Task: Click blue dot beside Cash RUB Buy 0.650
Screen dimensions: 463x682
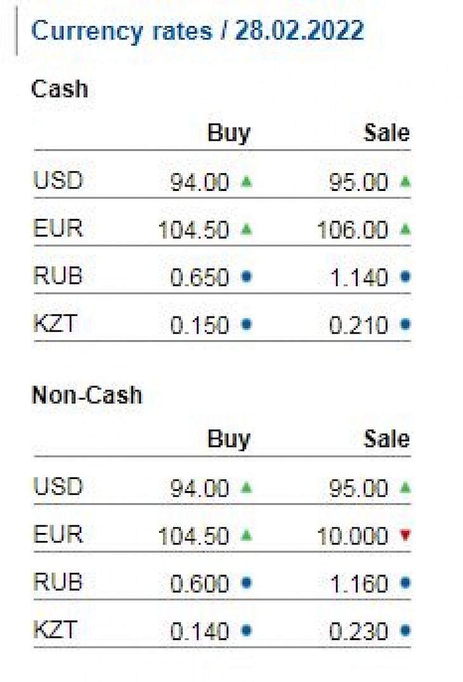Action: pyautogui.click(x=247, y=277)
